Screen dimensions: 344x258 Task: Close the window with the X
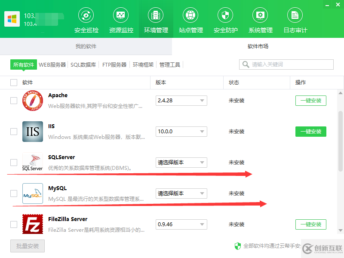[338, 4]
